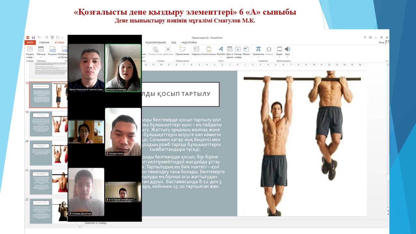Screen dimensions: 416x234
Task: Open the РЕЦЕНЗИРОВАНИЕ tab
Action: pyautogui.click(x=155, y=43)
